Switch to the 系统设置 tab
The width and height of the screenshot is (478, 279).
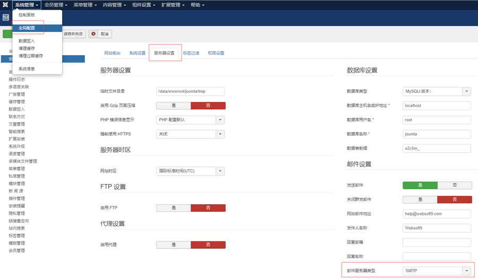137,53
